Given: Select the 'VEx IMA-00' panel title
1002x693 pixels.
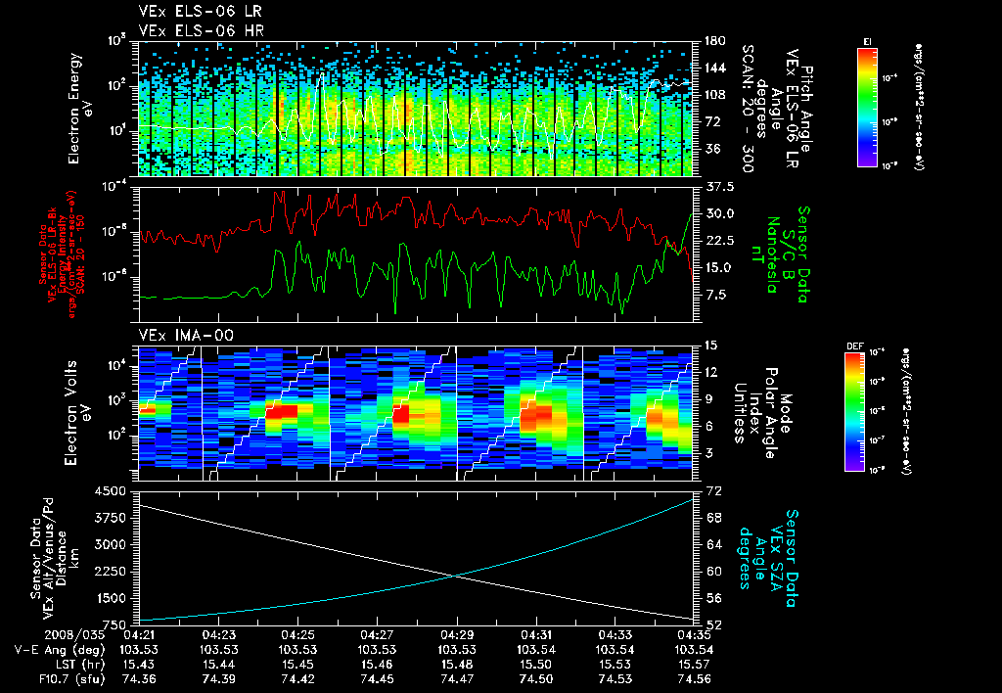Looking at the screenshot, I should (x=186, y=336).
